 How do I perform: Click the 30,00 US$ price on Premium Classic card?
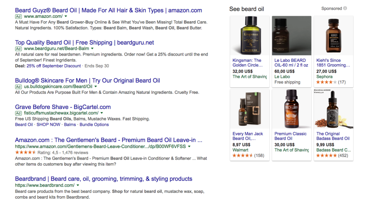[285, 145]
